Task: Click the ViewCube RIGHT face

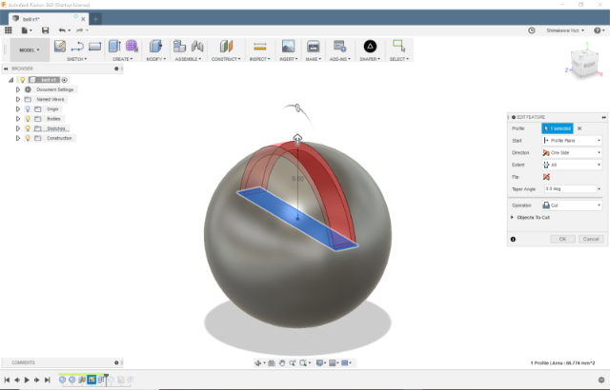Action: click(x=589, y=66)
